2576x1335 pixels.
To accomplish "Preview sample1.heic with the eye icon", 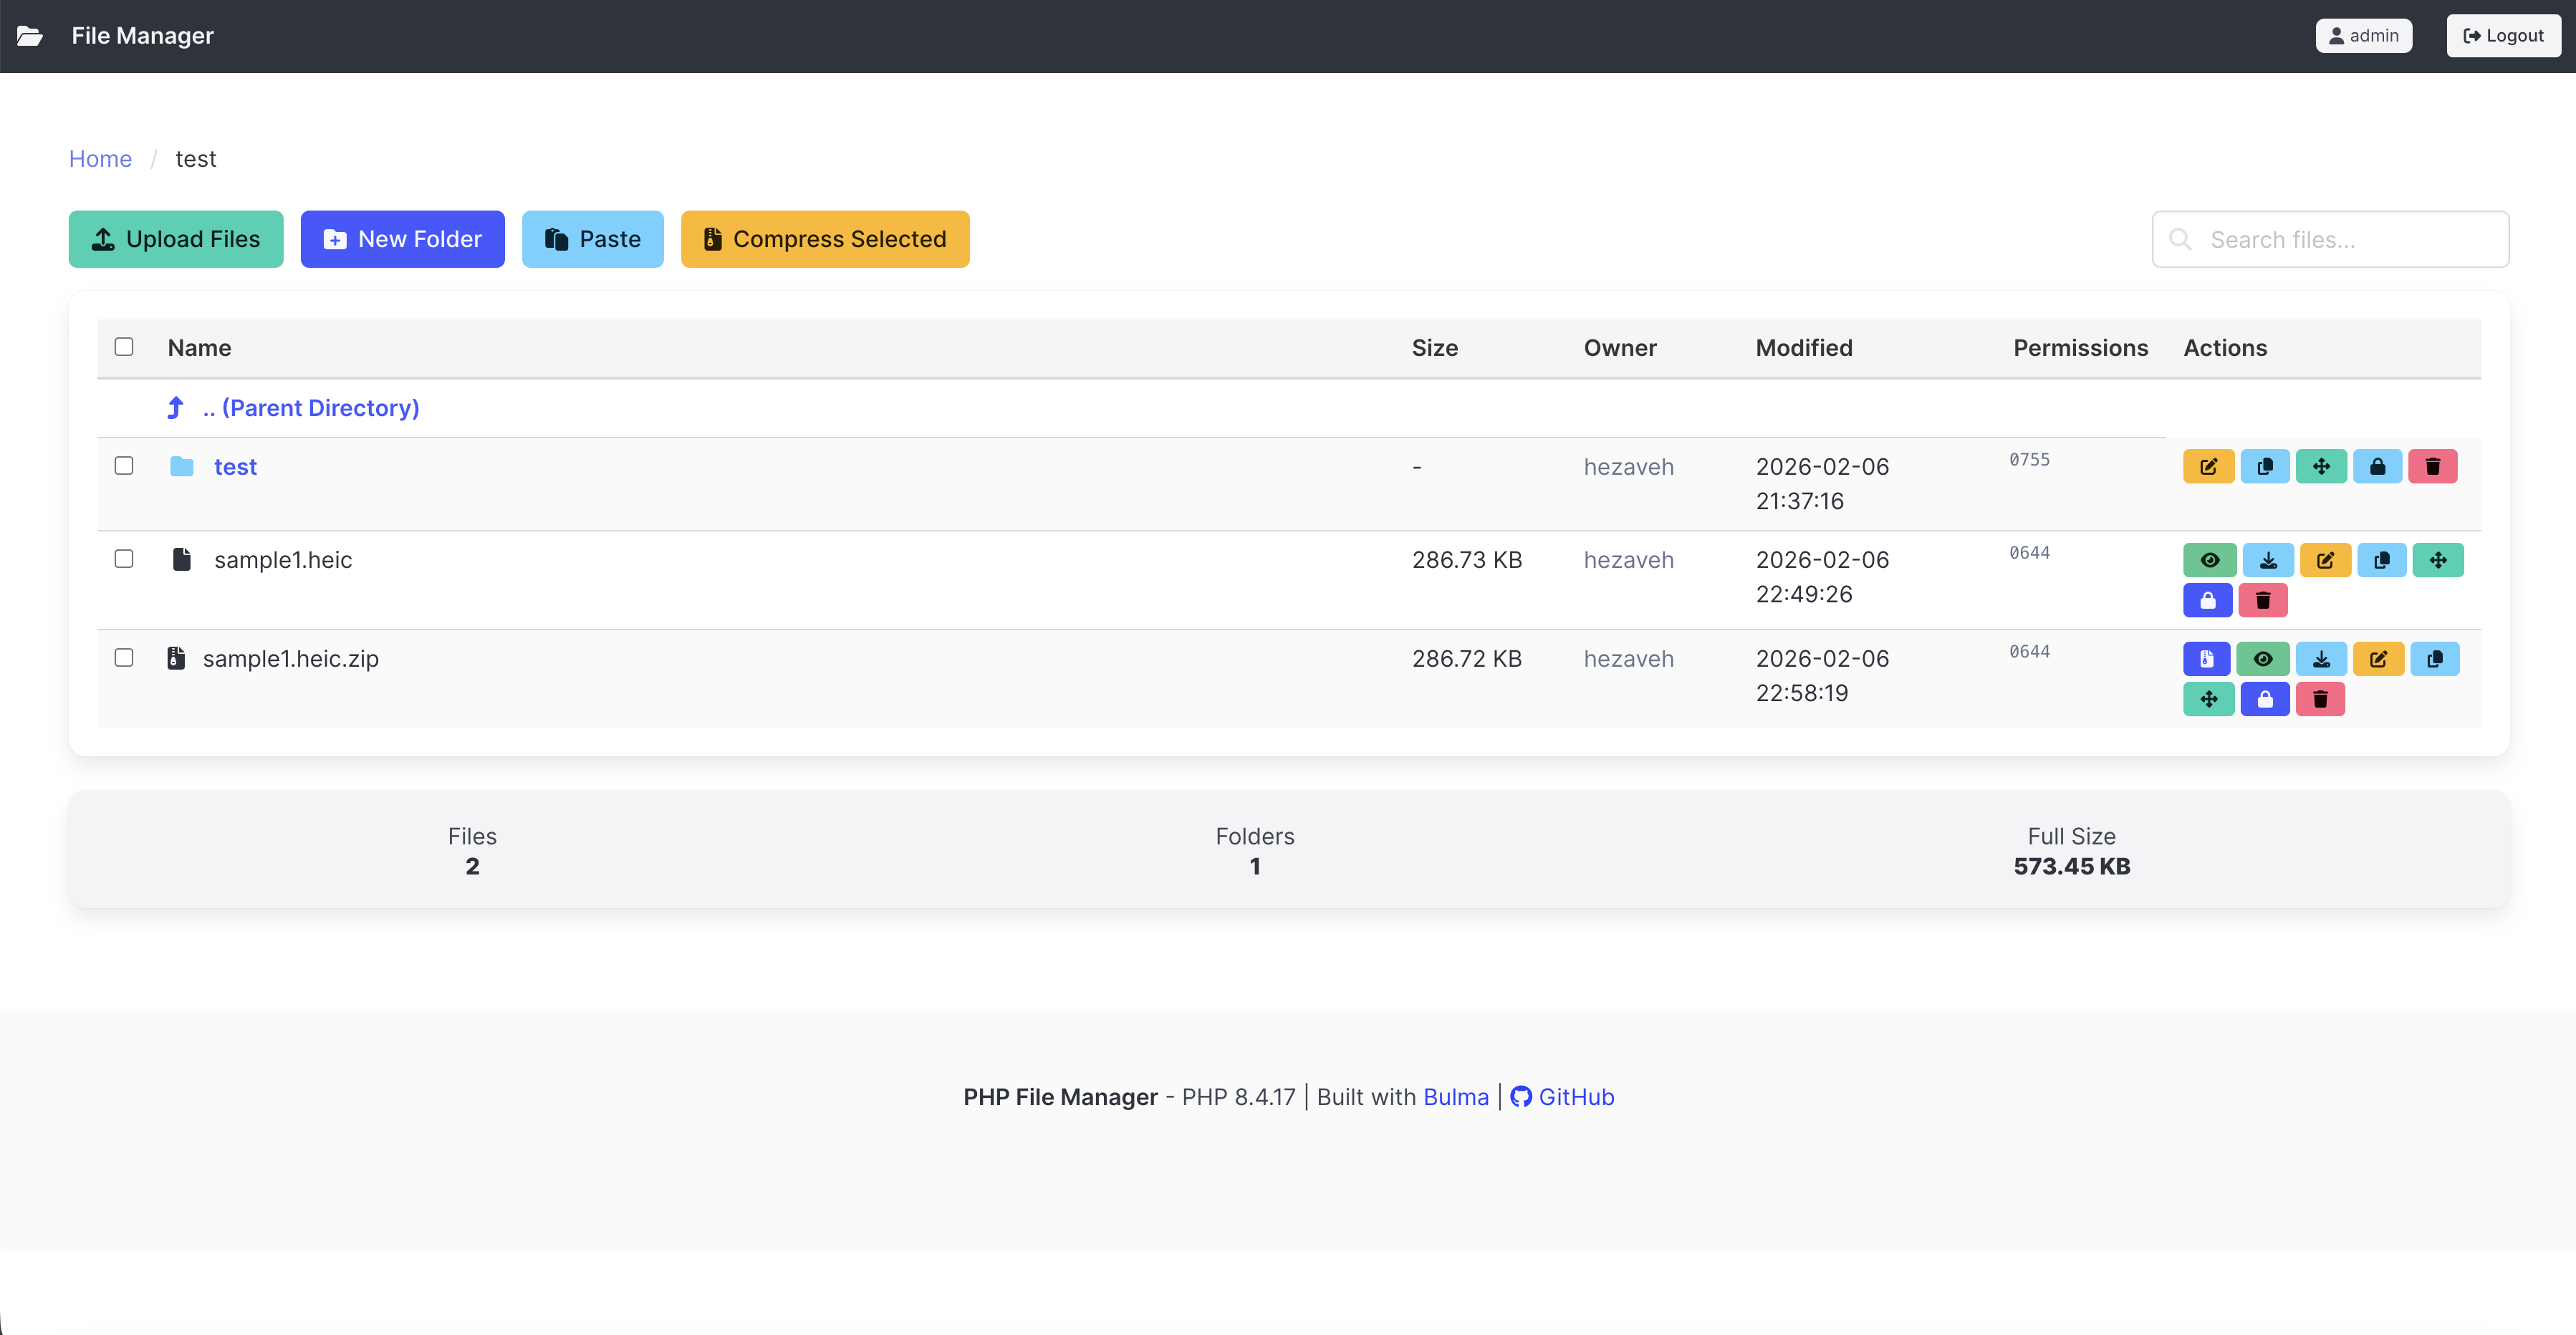I will [2211, 559].
